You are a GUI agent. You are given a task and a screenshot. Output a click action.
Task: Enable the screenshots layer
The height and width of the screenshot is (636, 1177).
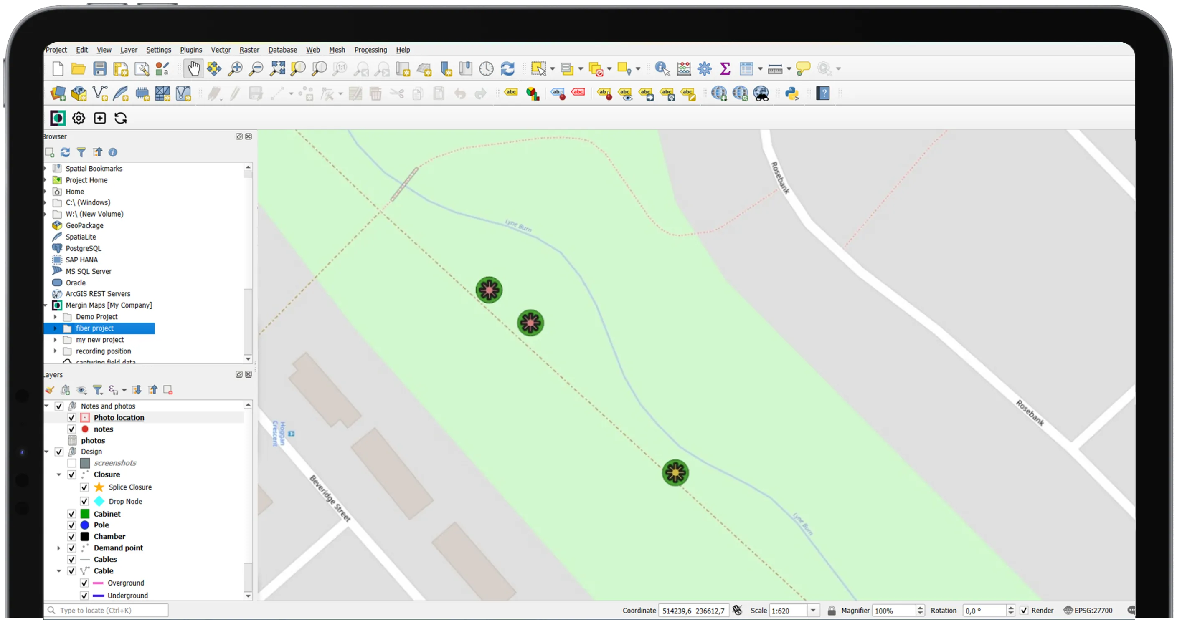72,463
